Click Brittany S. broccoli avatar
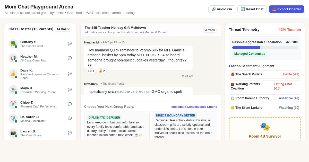 click(13, 44)
